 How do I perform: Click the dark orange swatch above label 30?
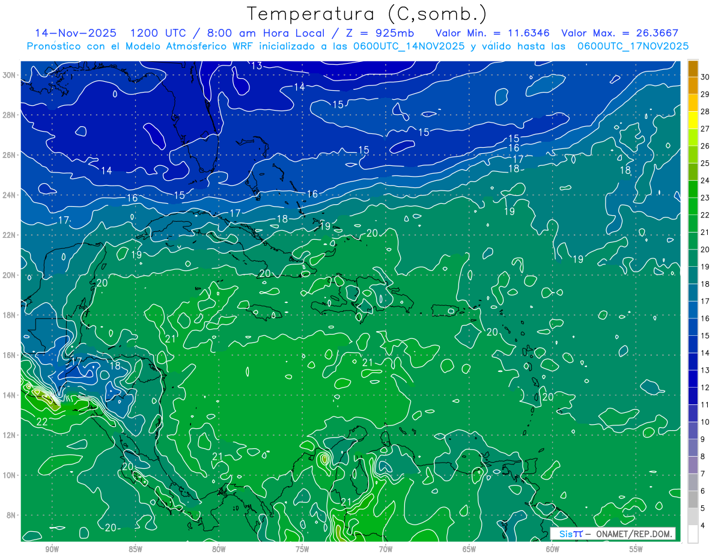(x=693, y=68)
